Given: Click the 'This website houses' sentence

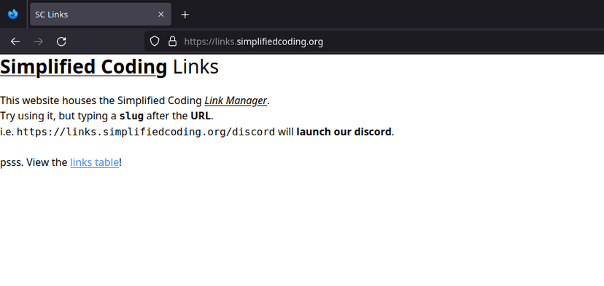Looking at the screenshot, I should point(135,100).
